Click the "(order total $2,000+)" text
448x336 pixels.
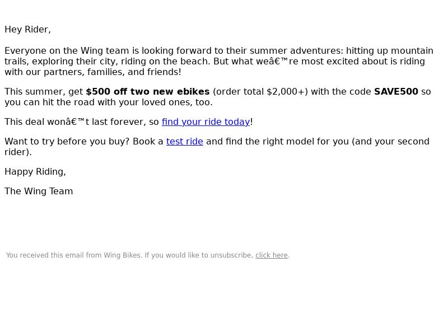pyautogui.click(x=260, y=92)
